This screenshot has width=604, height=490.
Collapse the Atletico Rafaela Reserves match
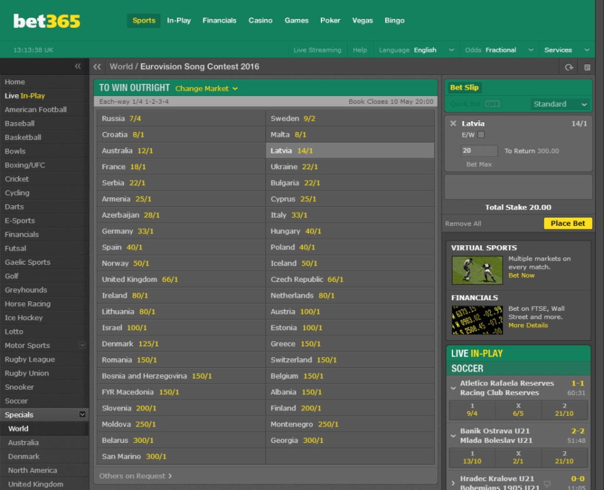point(454,388)
